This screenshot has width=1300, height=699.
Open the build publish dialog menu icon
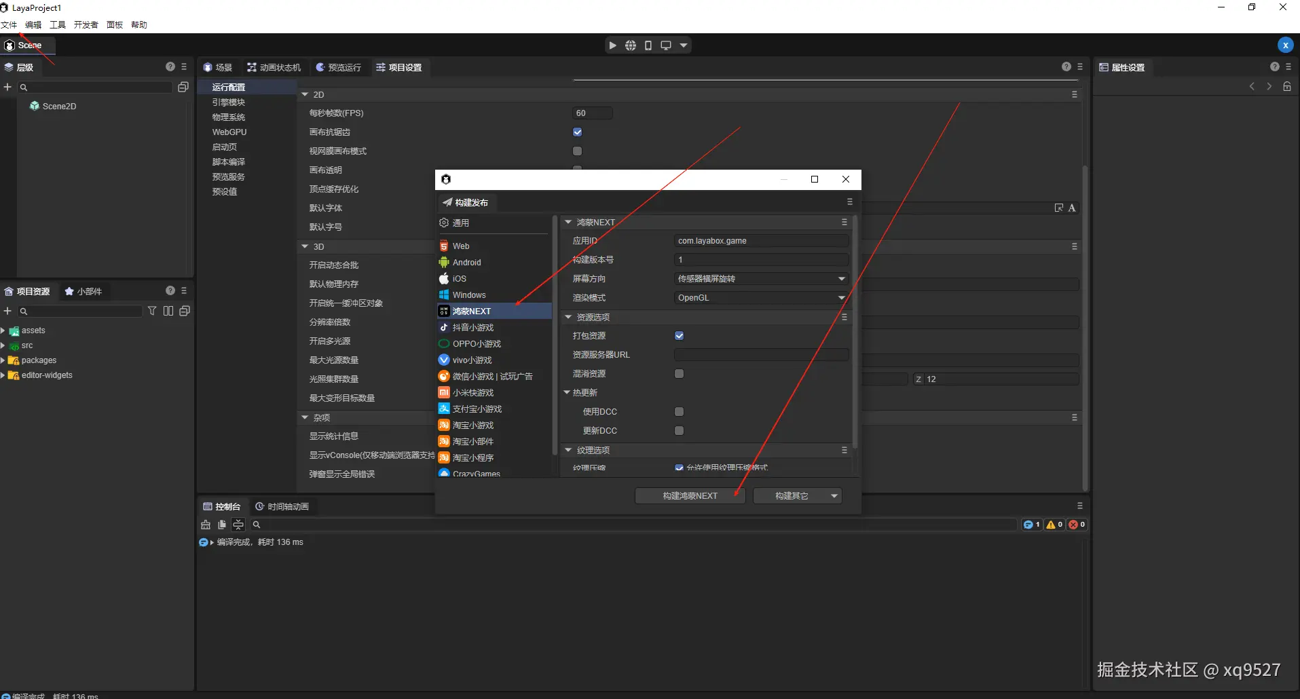click(x=849, y=202)
